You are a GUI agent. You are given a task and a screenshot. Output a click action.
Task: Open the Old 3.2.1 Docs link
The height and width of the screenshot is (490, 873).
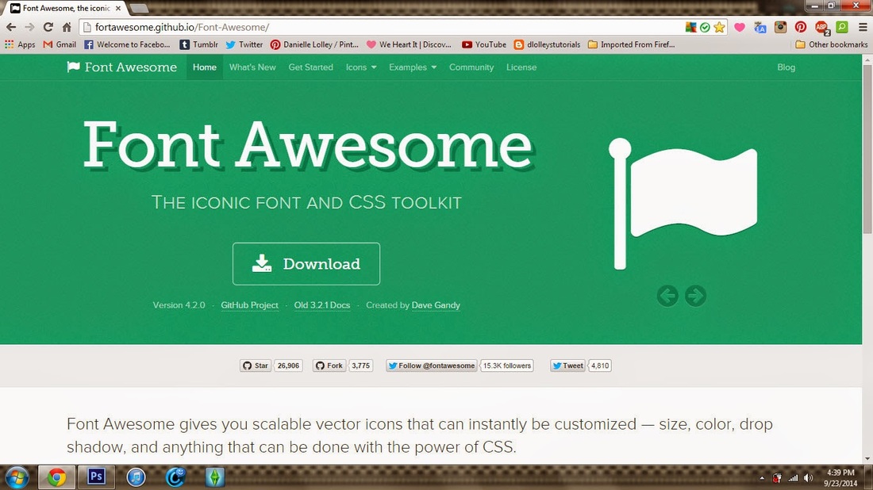(x=321, y=305)
